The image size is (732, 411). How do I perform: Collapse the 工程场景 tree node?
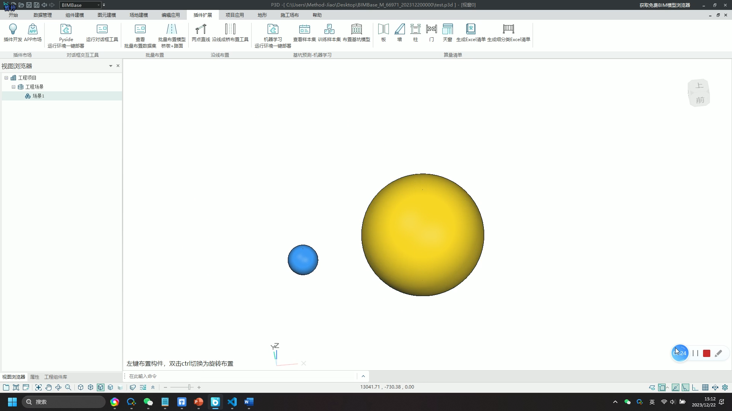click(13, 87)
